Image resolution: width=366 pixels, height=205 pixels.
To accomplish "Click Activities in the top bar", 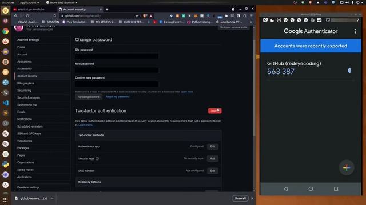I will 8,2.
